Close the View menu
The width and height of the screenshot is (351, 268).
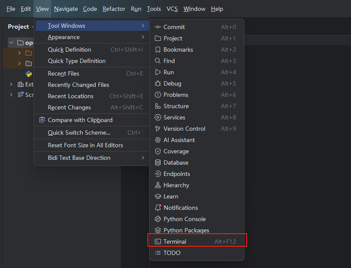(42, 9)
